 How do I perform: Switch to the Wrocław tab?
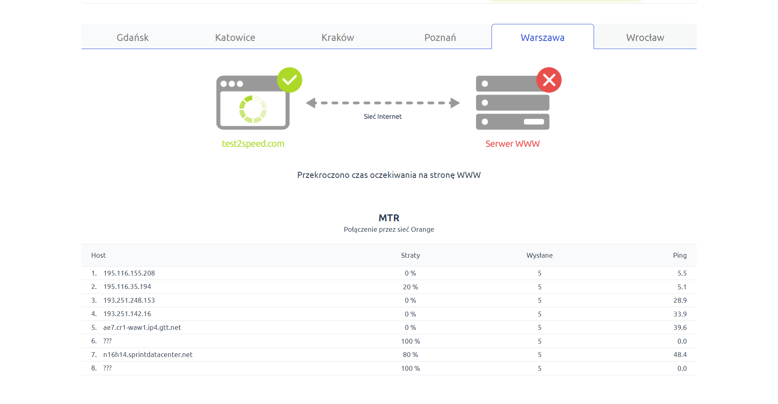click(x=645, y=37)
